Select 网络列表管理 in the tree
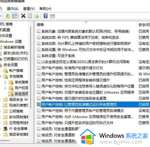The image size is (150, 147). click(19, 105)
